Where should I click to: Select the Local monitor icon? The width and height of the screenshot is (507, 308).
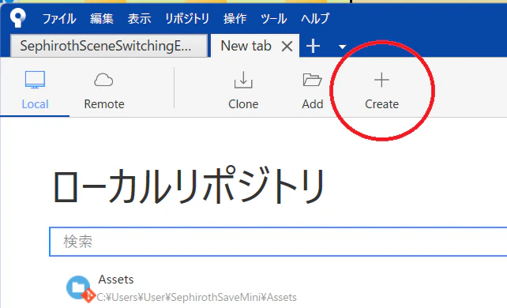click(x=35, y=80)
